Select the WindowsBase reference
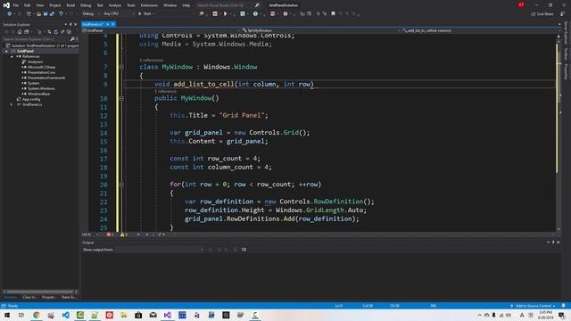The height and width of the screenshot is (321, 571). 38,94
